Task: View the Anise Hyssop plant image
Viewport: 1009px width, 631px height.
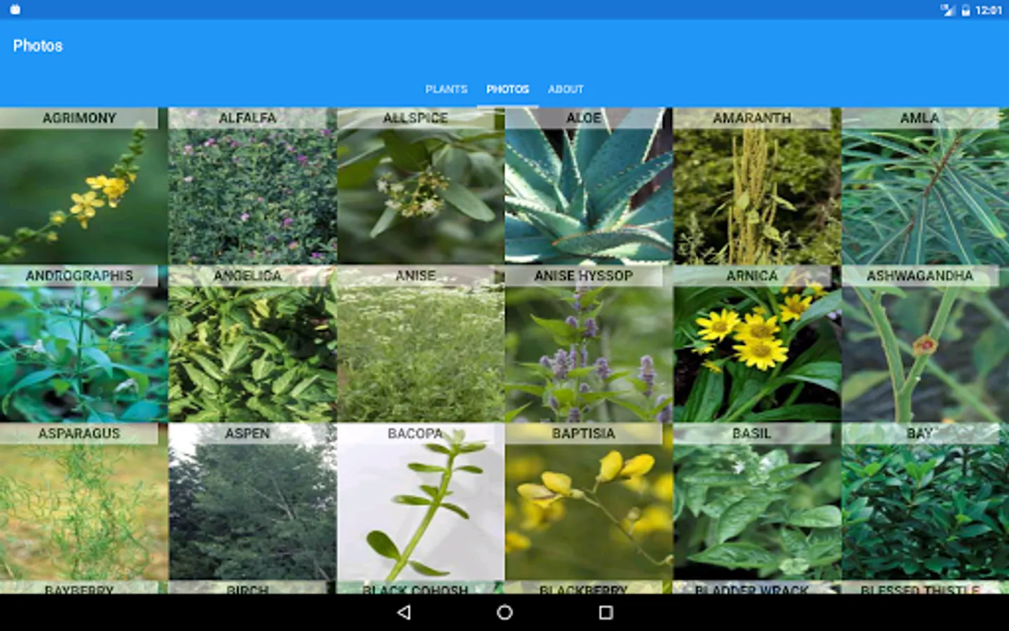Action: point(589,344)
